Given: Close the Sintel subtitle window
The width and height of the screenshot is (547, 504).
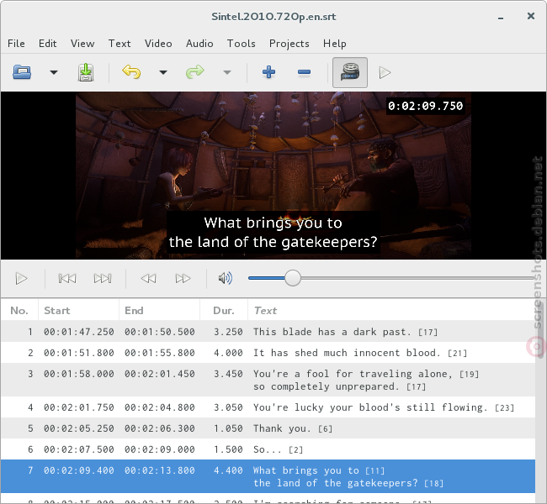Looking at the screenshot, I should [531, 16].
